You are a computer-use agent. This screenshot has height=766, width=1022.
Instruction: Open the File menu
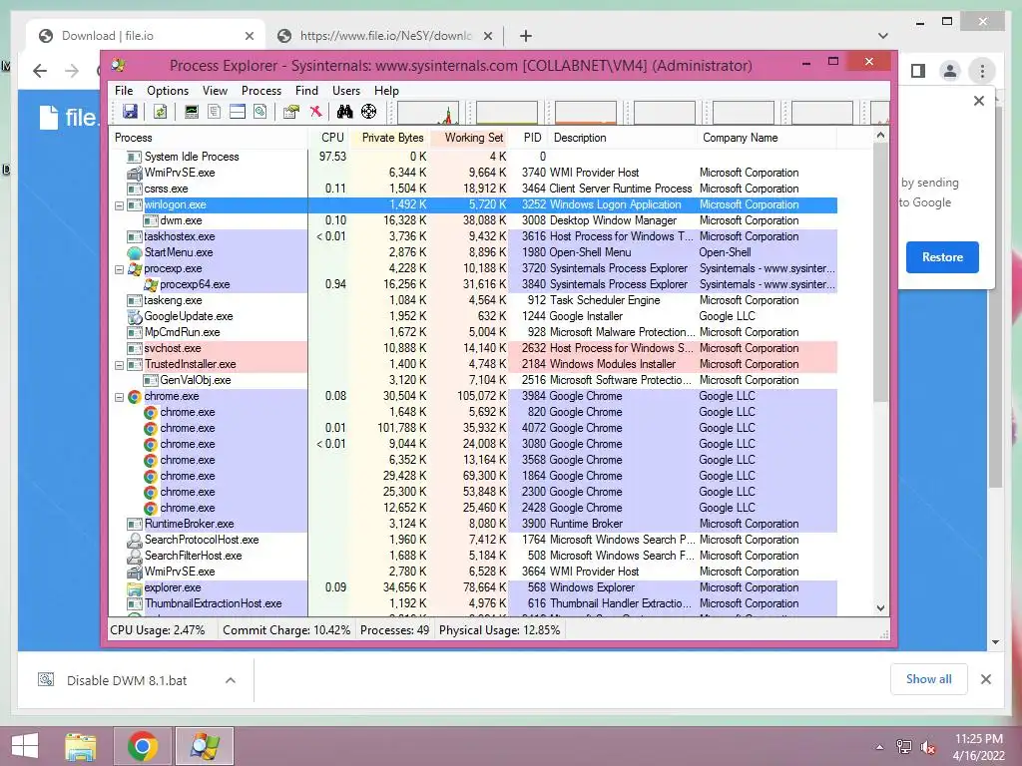[124, 91]
